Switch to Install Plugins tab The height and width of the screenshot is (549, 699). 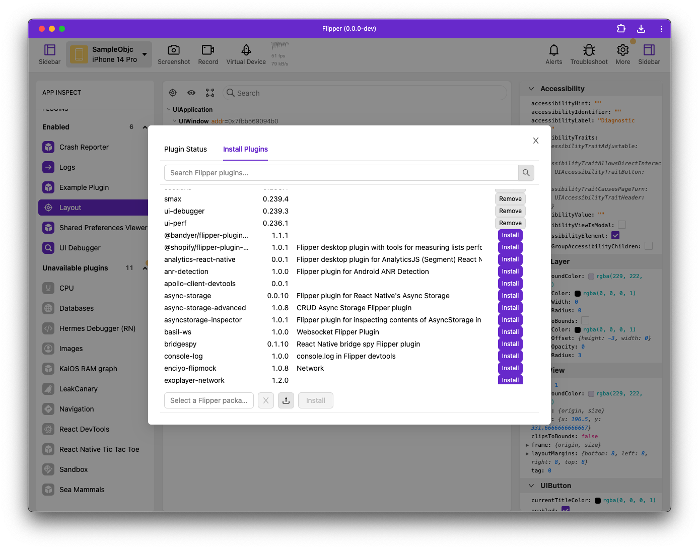click(x=245, y=149)
